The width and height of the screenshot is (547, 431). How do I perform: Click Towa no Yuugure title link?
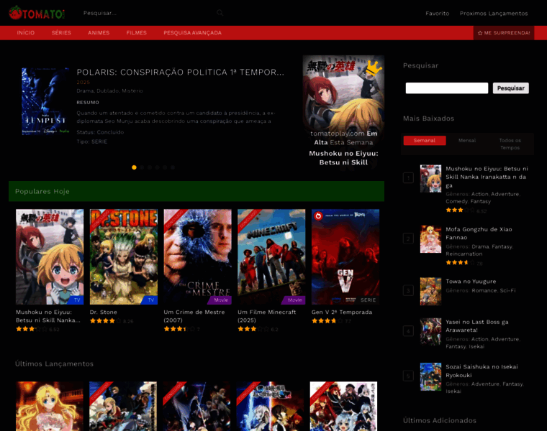[x=471, y=282]
